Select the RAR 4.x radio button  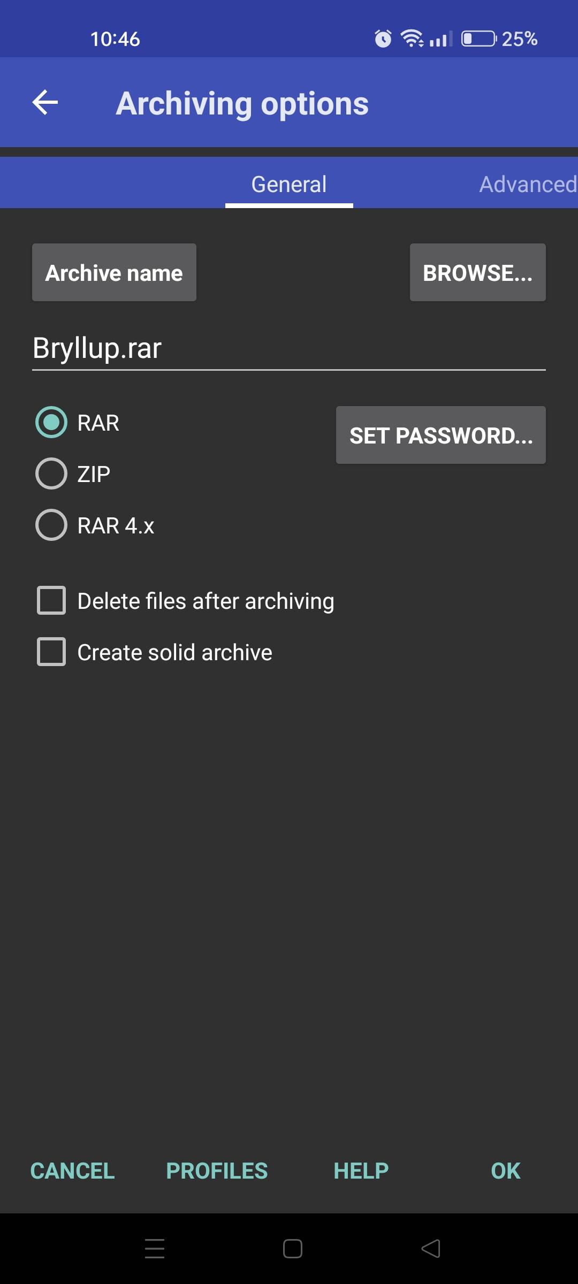[x=51, y=525]
